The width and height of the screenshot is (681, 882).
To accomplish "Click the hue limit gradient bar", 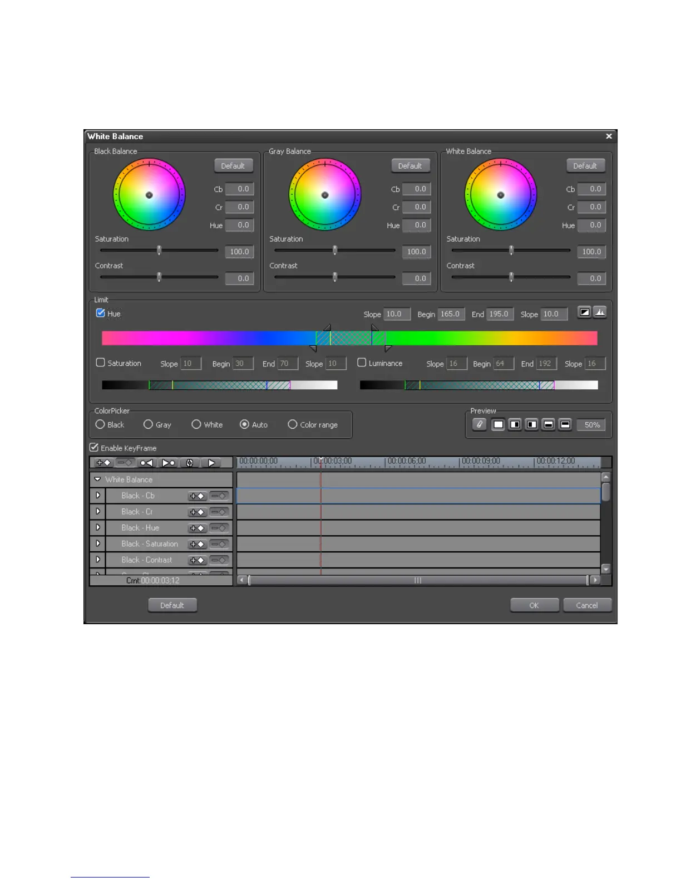I will point(349,338).
